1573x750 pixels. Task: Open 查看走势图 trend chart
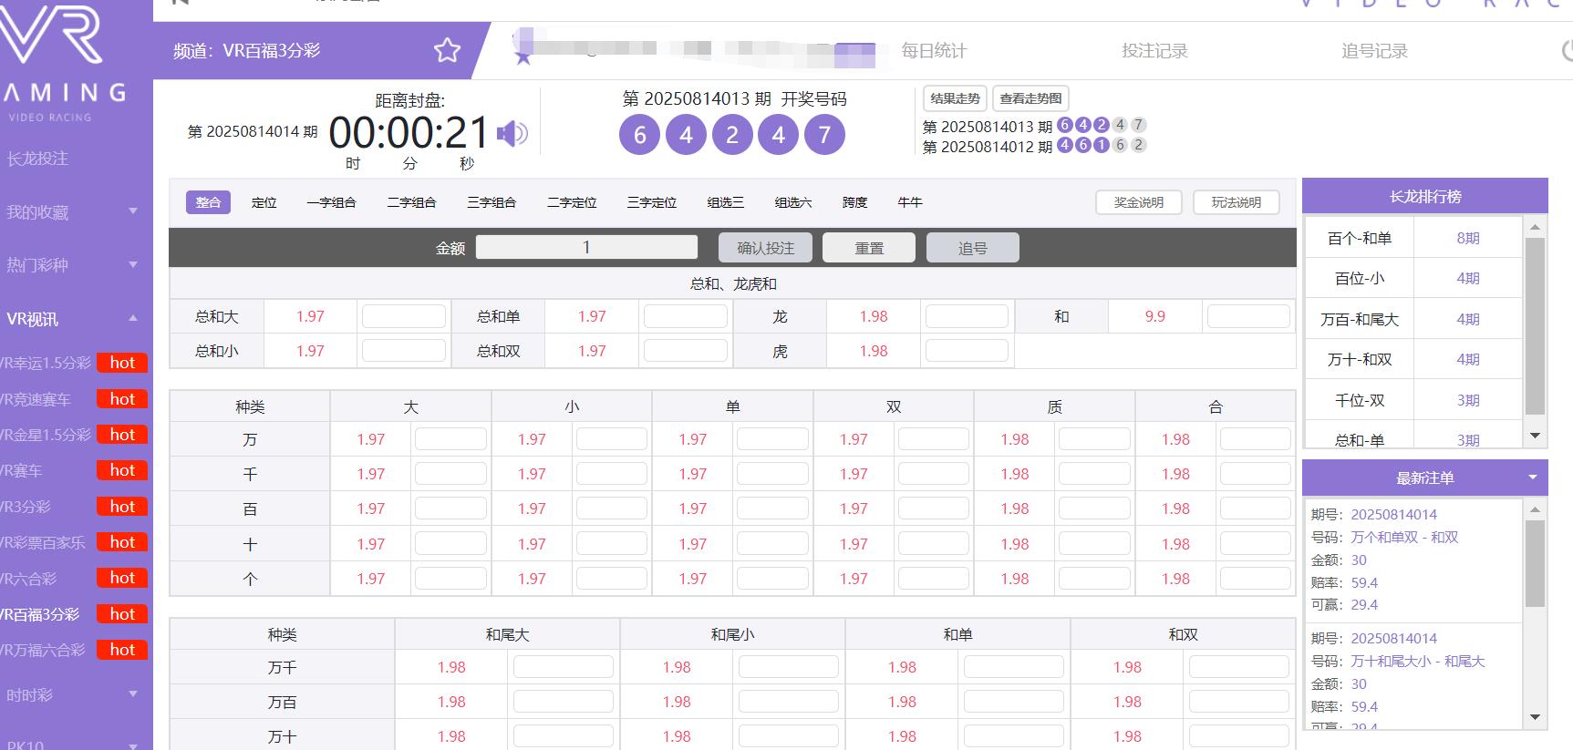pyautogui.click(x=1030, y=98)
